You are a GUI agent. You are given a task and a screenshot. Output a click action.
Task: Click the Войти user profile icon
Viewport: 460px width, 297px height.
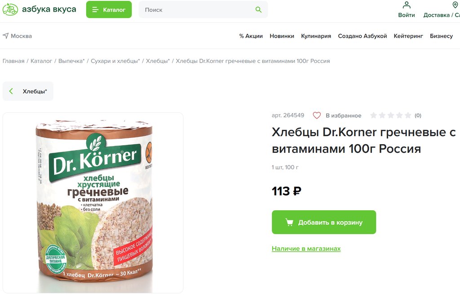pyautogui.click(x=407, y=5)
